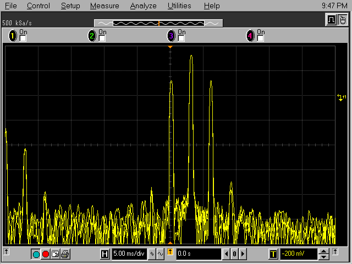The width and height of the screenshot is (352, 264).
Task: Shift delay left with left arrow button
Action: pos(226,254)
